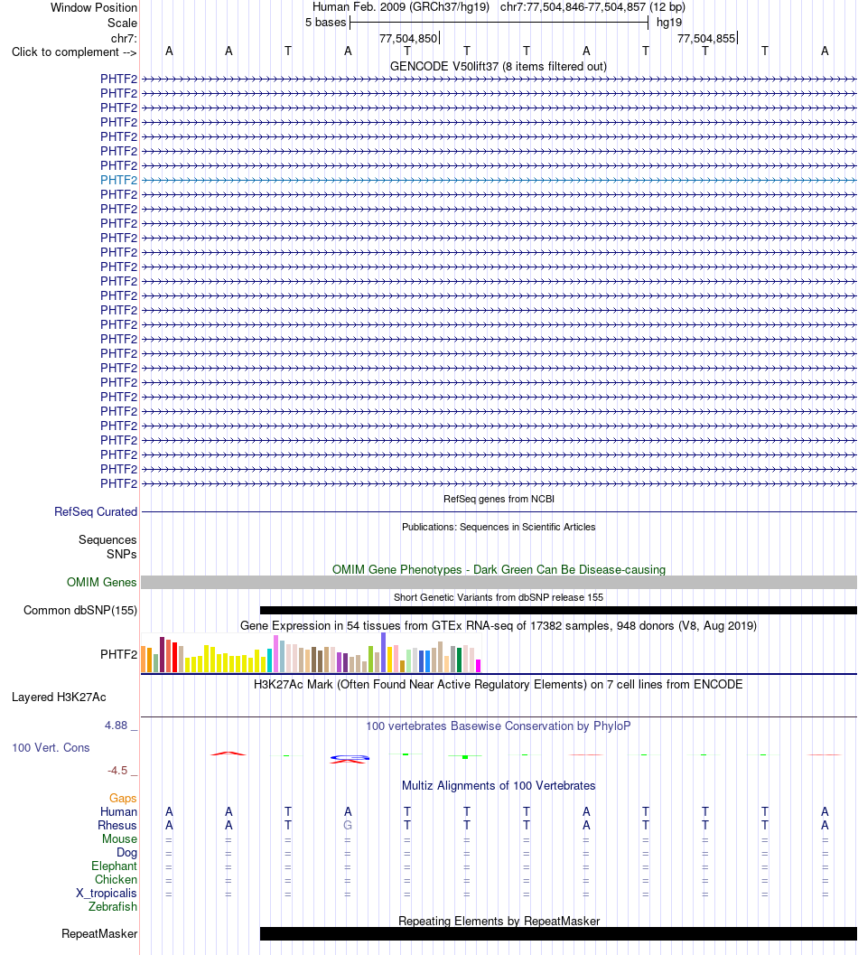Click the Layered H3K27Ac track label

[x=59, y=698]
